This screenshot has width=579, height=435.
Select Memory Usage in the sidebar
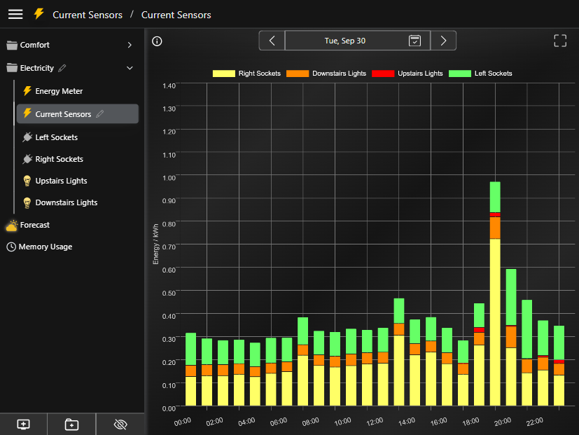point(44,247)
